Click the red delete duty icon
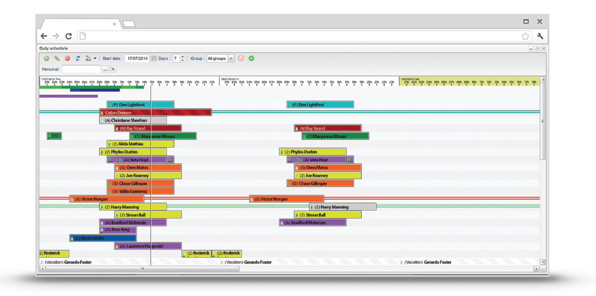Viewport: 596px width, 296px height. (x=67, y=59)
